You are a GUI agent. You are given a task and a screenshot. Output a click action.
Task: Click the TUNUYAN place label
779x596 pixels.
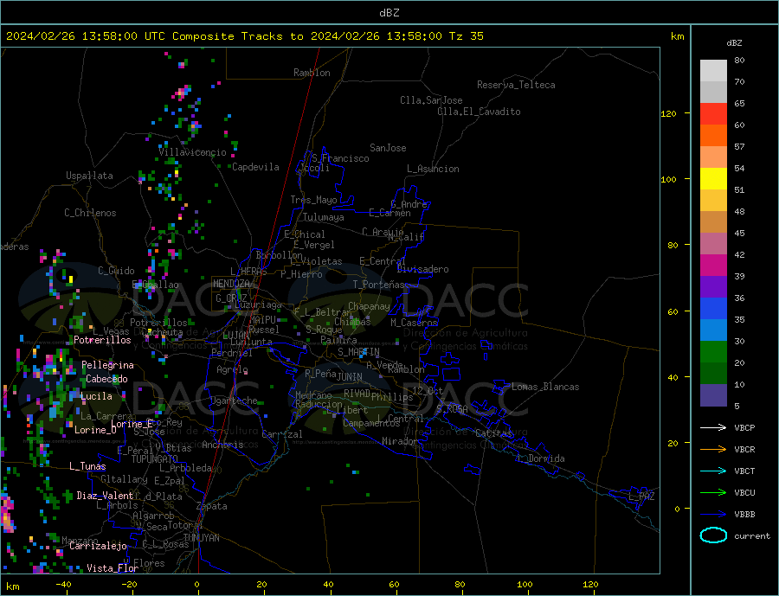[x=201, y=538]
